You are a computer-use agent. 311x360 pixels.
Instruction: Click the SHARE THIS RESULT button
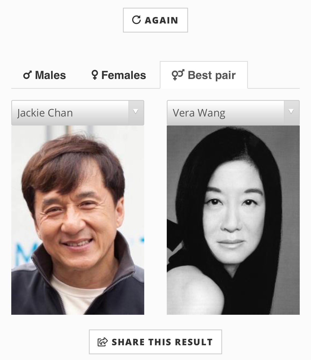[x=155, y=342]
